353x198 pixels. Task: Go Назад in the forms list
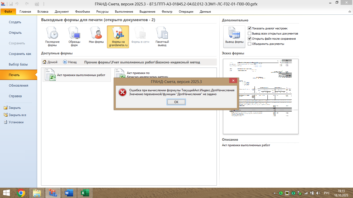[x=70, y=62]
